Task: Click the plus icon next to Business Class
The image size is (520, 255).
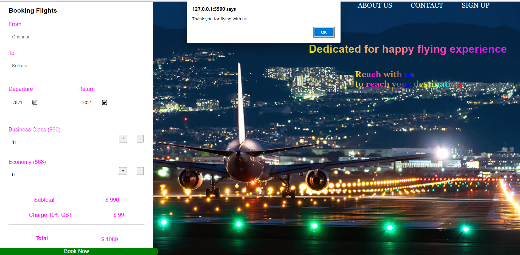Action: coord(123,139)
